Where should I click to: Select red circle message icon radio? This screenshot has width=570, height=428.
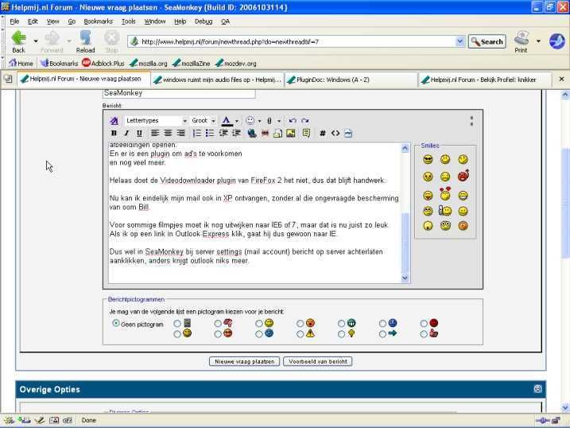pyautogui.click(x=424, y=323)
